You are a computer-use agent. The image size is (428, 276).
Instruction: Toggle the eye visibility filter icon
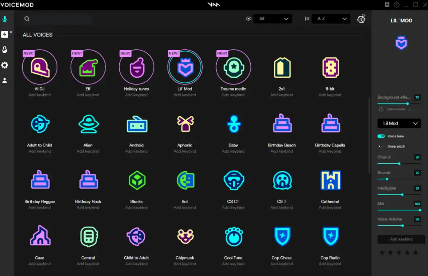click(x=248, y=19)
